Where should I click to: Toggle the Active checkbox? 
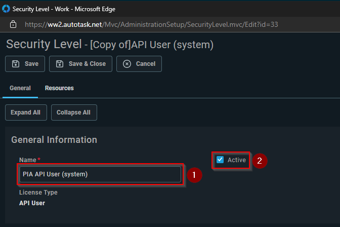pyautogui.click(x=220, y=160)
